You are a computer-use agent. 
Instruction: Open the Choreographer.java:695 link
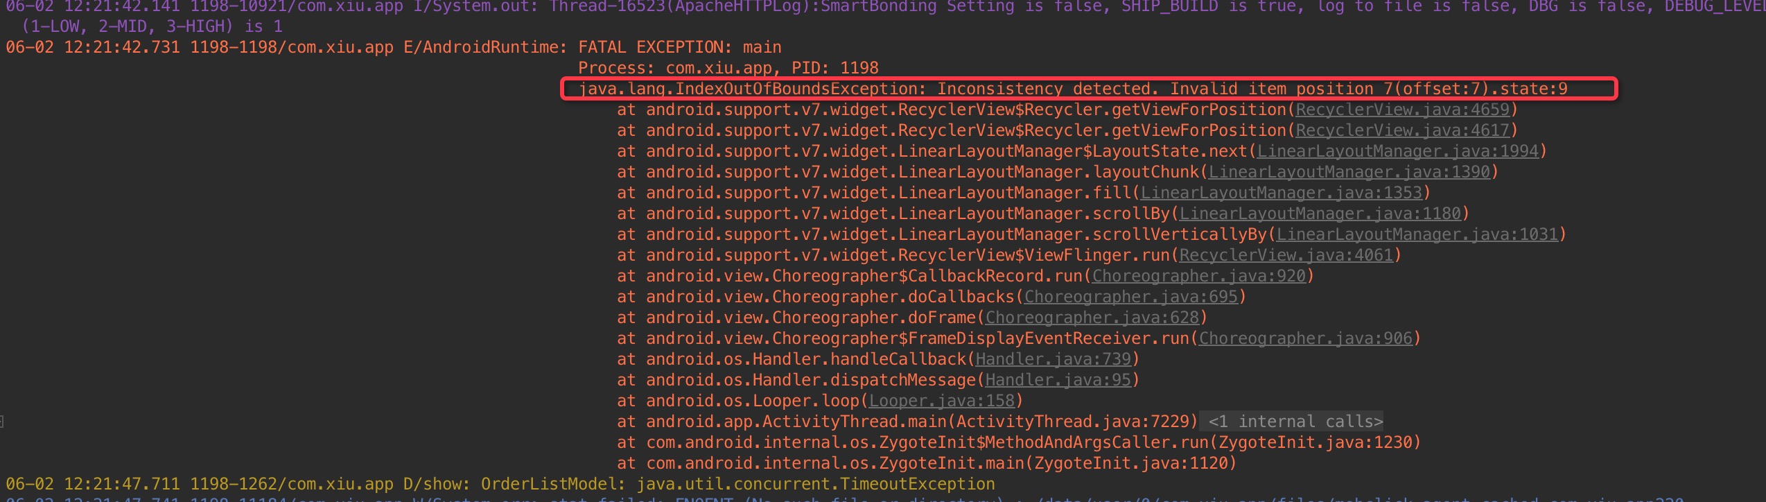[x=1130, y=297]
